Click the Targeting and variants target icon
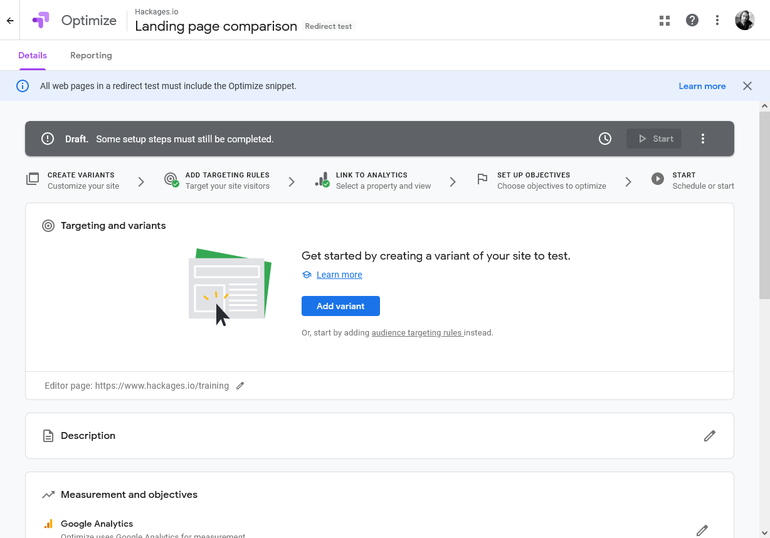Screen dimensions: 770x538 click(48, 226)
